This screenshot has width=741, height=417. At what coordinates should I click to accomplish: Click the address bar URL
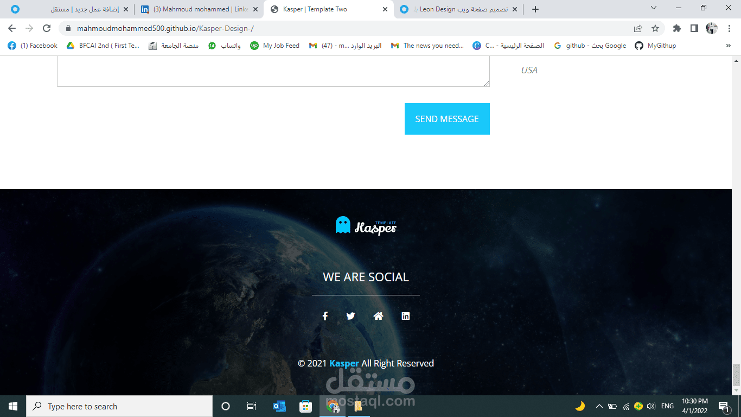[x=165, y=29]
